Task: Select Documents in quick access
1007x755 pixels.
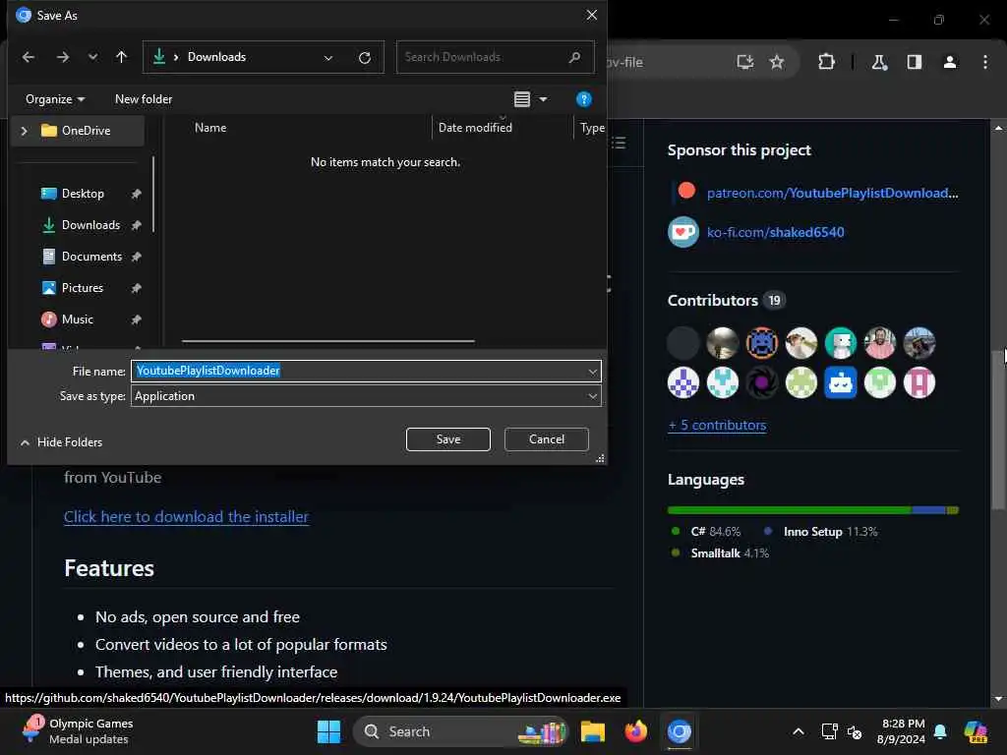Action: point(91,257)
